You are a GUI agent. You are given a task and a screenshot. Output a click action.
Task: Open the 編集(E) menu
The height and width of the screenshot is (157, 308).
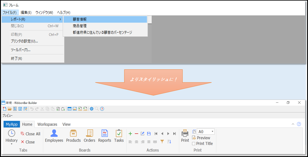point(26,12)
